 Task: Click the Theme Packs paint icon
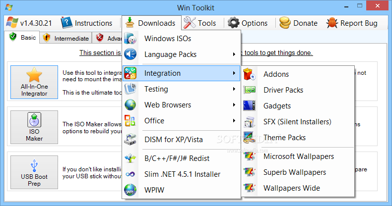[x=249, y=138]
